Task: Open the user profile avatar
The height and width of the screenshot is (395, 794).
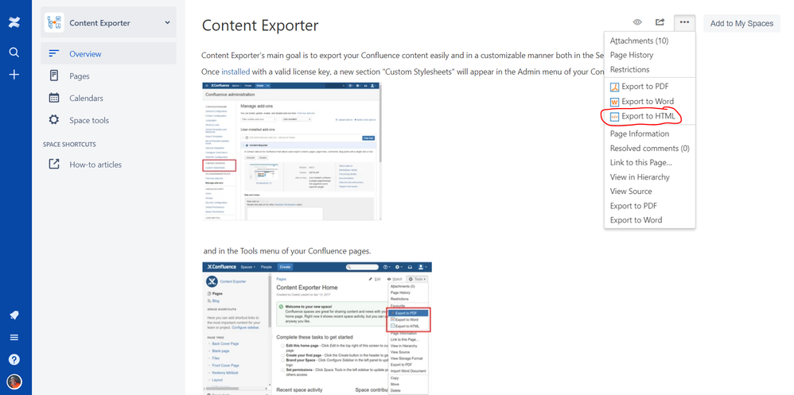Action: 14,381
